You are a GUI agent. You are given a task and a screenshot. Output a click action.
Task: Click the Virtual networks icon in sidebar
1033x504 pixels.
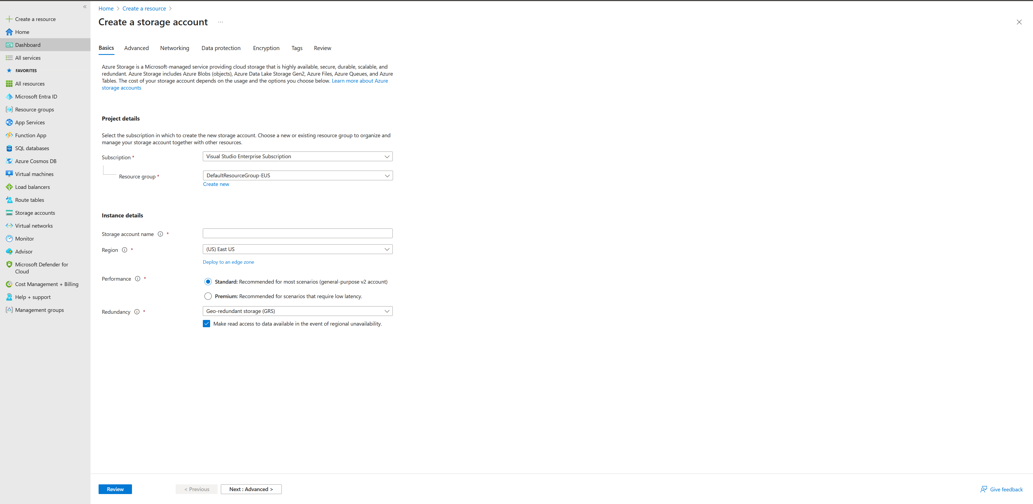click(9, 226)
